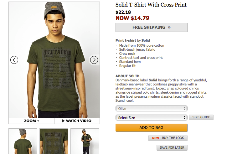Open the Select Size dropdown
The width and height of the screenshot is (232, 154).
coord(151,118)
